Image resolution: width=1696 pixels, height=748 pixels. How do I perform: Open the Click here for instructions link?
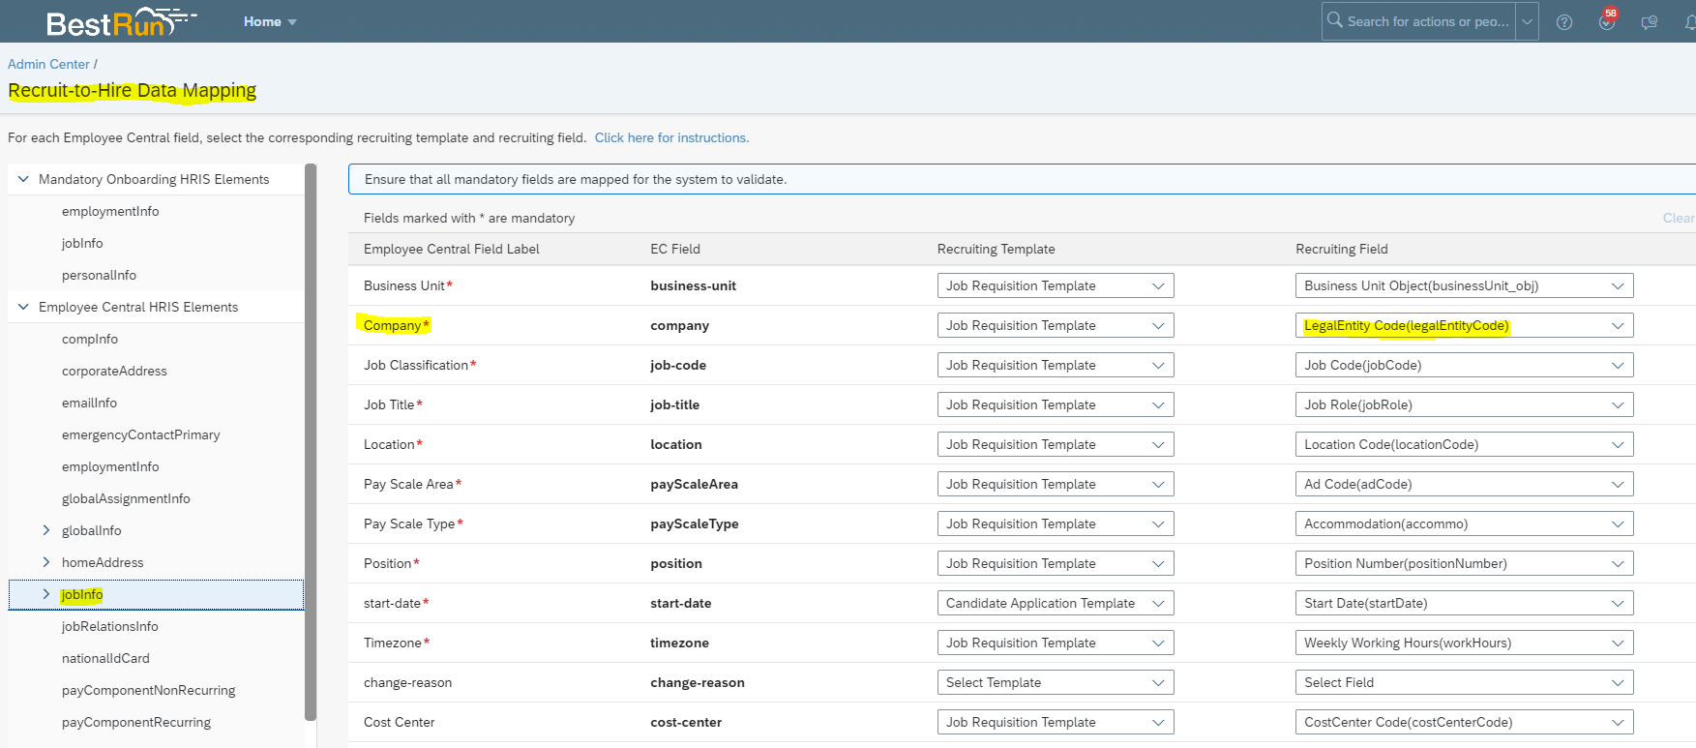pos(671,137)
